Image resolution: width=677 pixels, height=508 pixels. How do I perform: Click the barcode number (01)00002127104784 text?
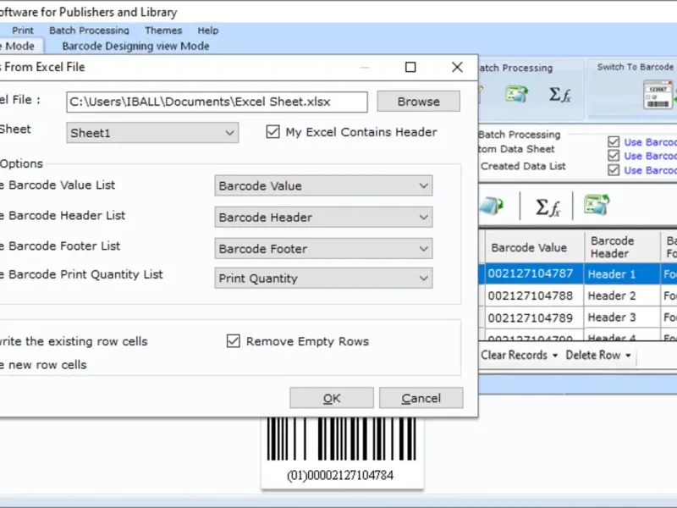(x=340, y=475)
